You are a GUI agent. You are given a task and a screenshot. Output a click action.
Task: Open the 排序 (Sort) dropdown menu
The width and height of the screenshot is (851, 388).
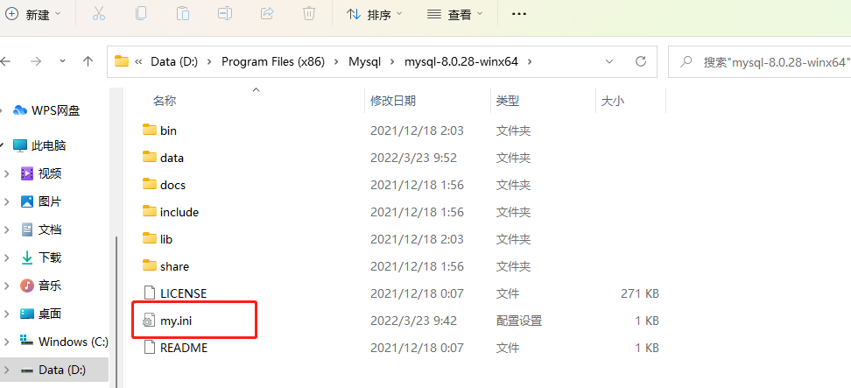[x=375, y=14]
